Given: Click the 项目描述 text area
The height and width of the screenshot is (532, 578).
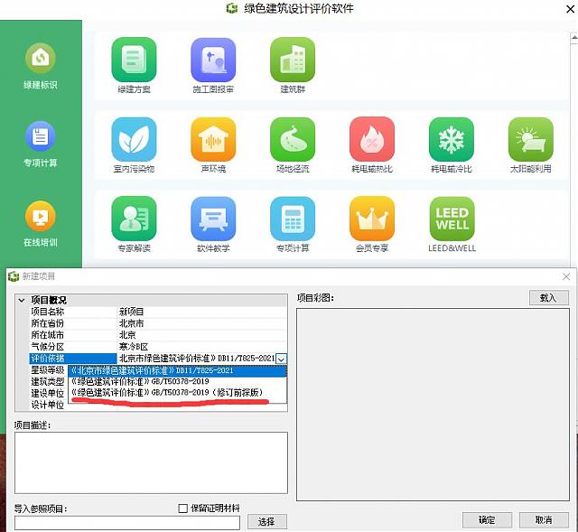Looking at the screenshot, I should 151,462.
